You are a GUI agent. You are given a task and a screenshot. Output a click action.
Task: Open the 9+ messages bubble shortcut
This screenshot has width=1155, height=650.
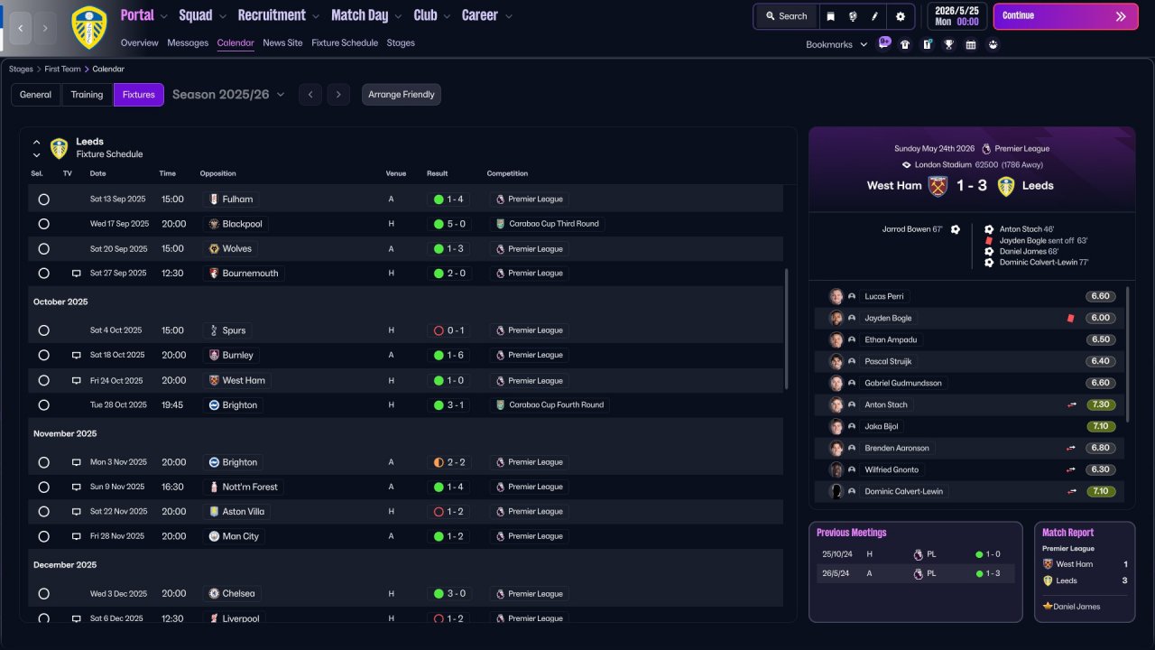tap(884, 42)
